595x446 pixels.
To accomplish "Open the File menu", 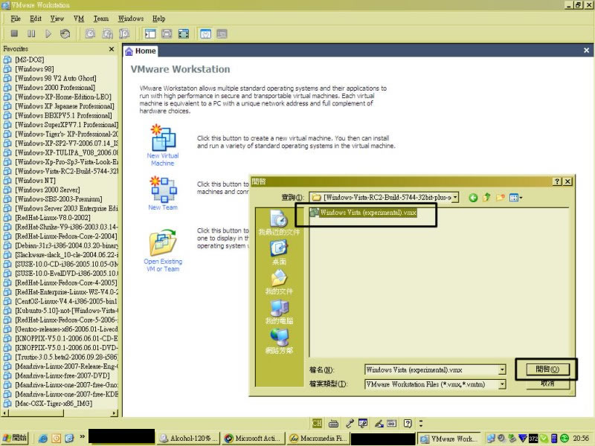I will 16,19.
